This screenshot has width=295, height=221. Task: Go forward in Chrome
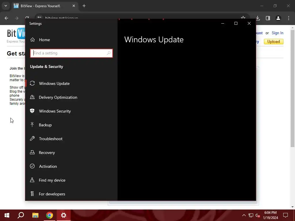click(x=17, y=18)
